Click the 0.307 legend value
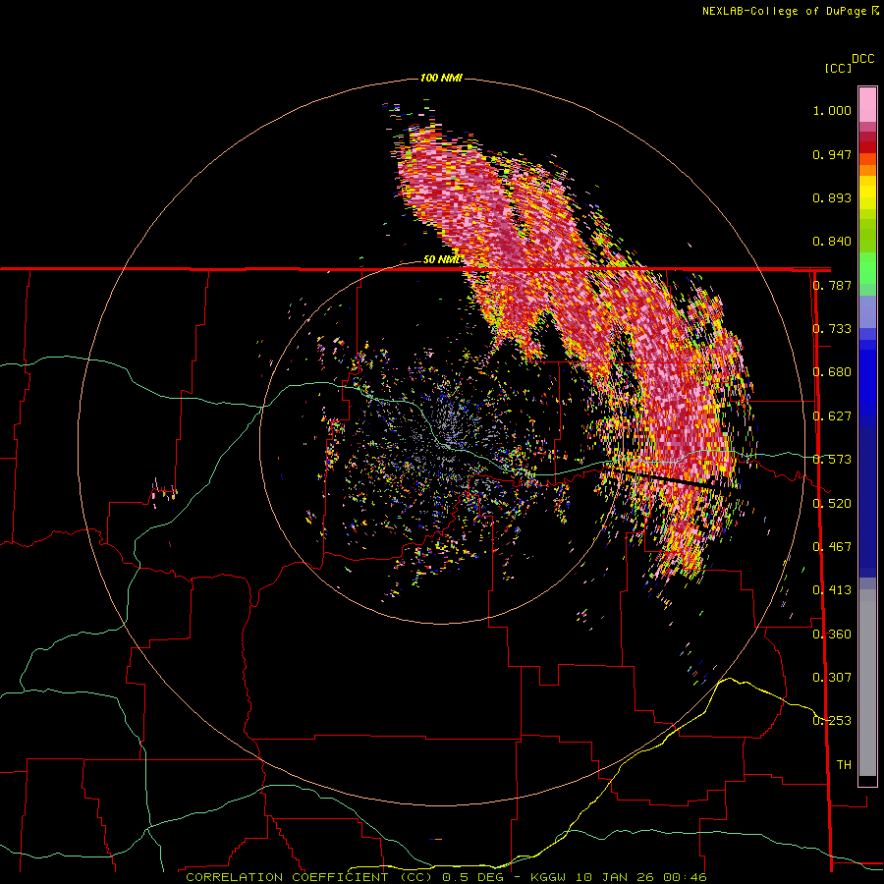This screenshot has height=884, width=884. coord(832,678)
